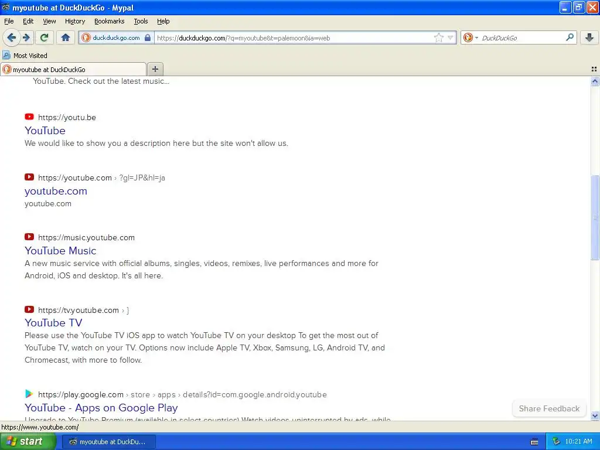The height and width of the screenshot is (450, 600).
Task: Go forward with the Forward arrow button
Action: pos(27,37)
